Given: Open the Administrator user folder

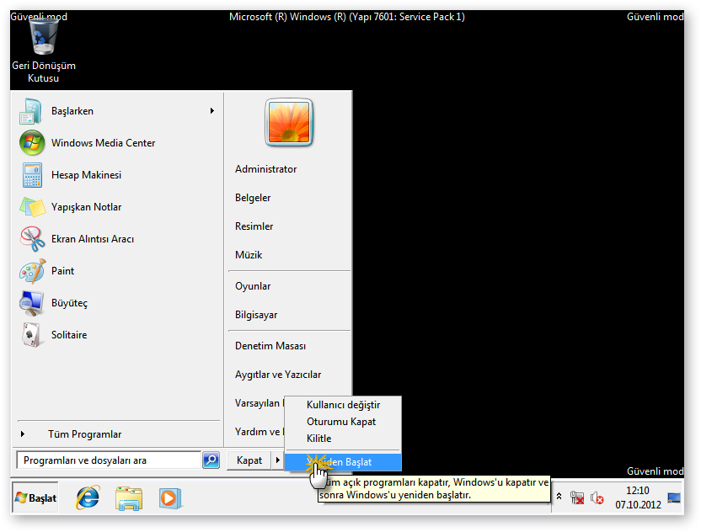Looking at the screenshot, I should (x=266, y=169).
